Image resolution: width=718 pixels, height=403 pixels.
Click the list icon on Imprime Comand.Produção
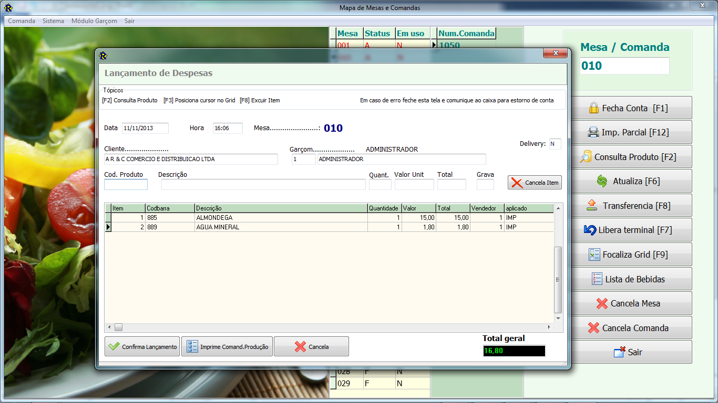(x=192, y=347)
